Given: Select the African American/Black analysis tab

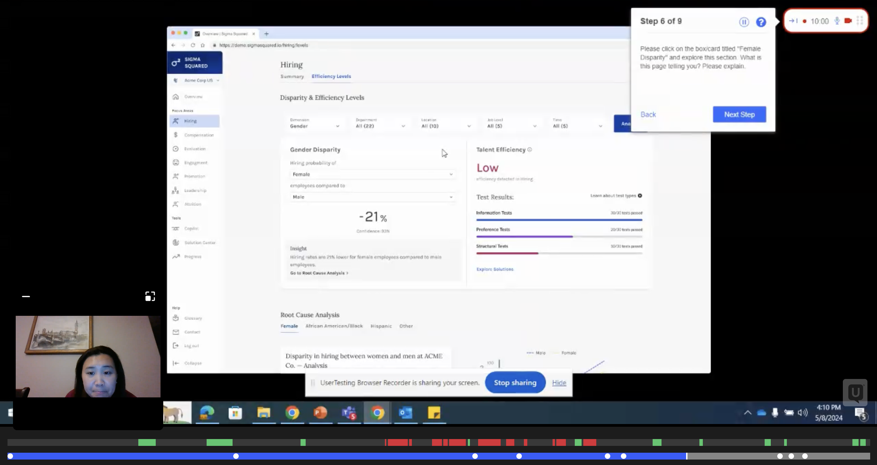Looking at the screenshot, I should coord(334,326).
